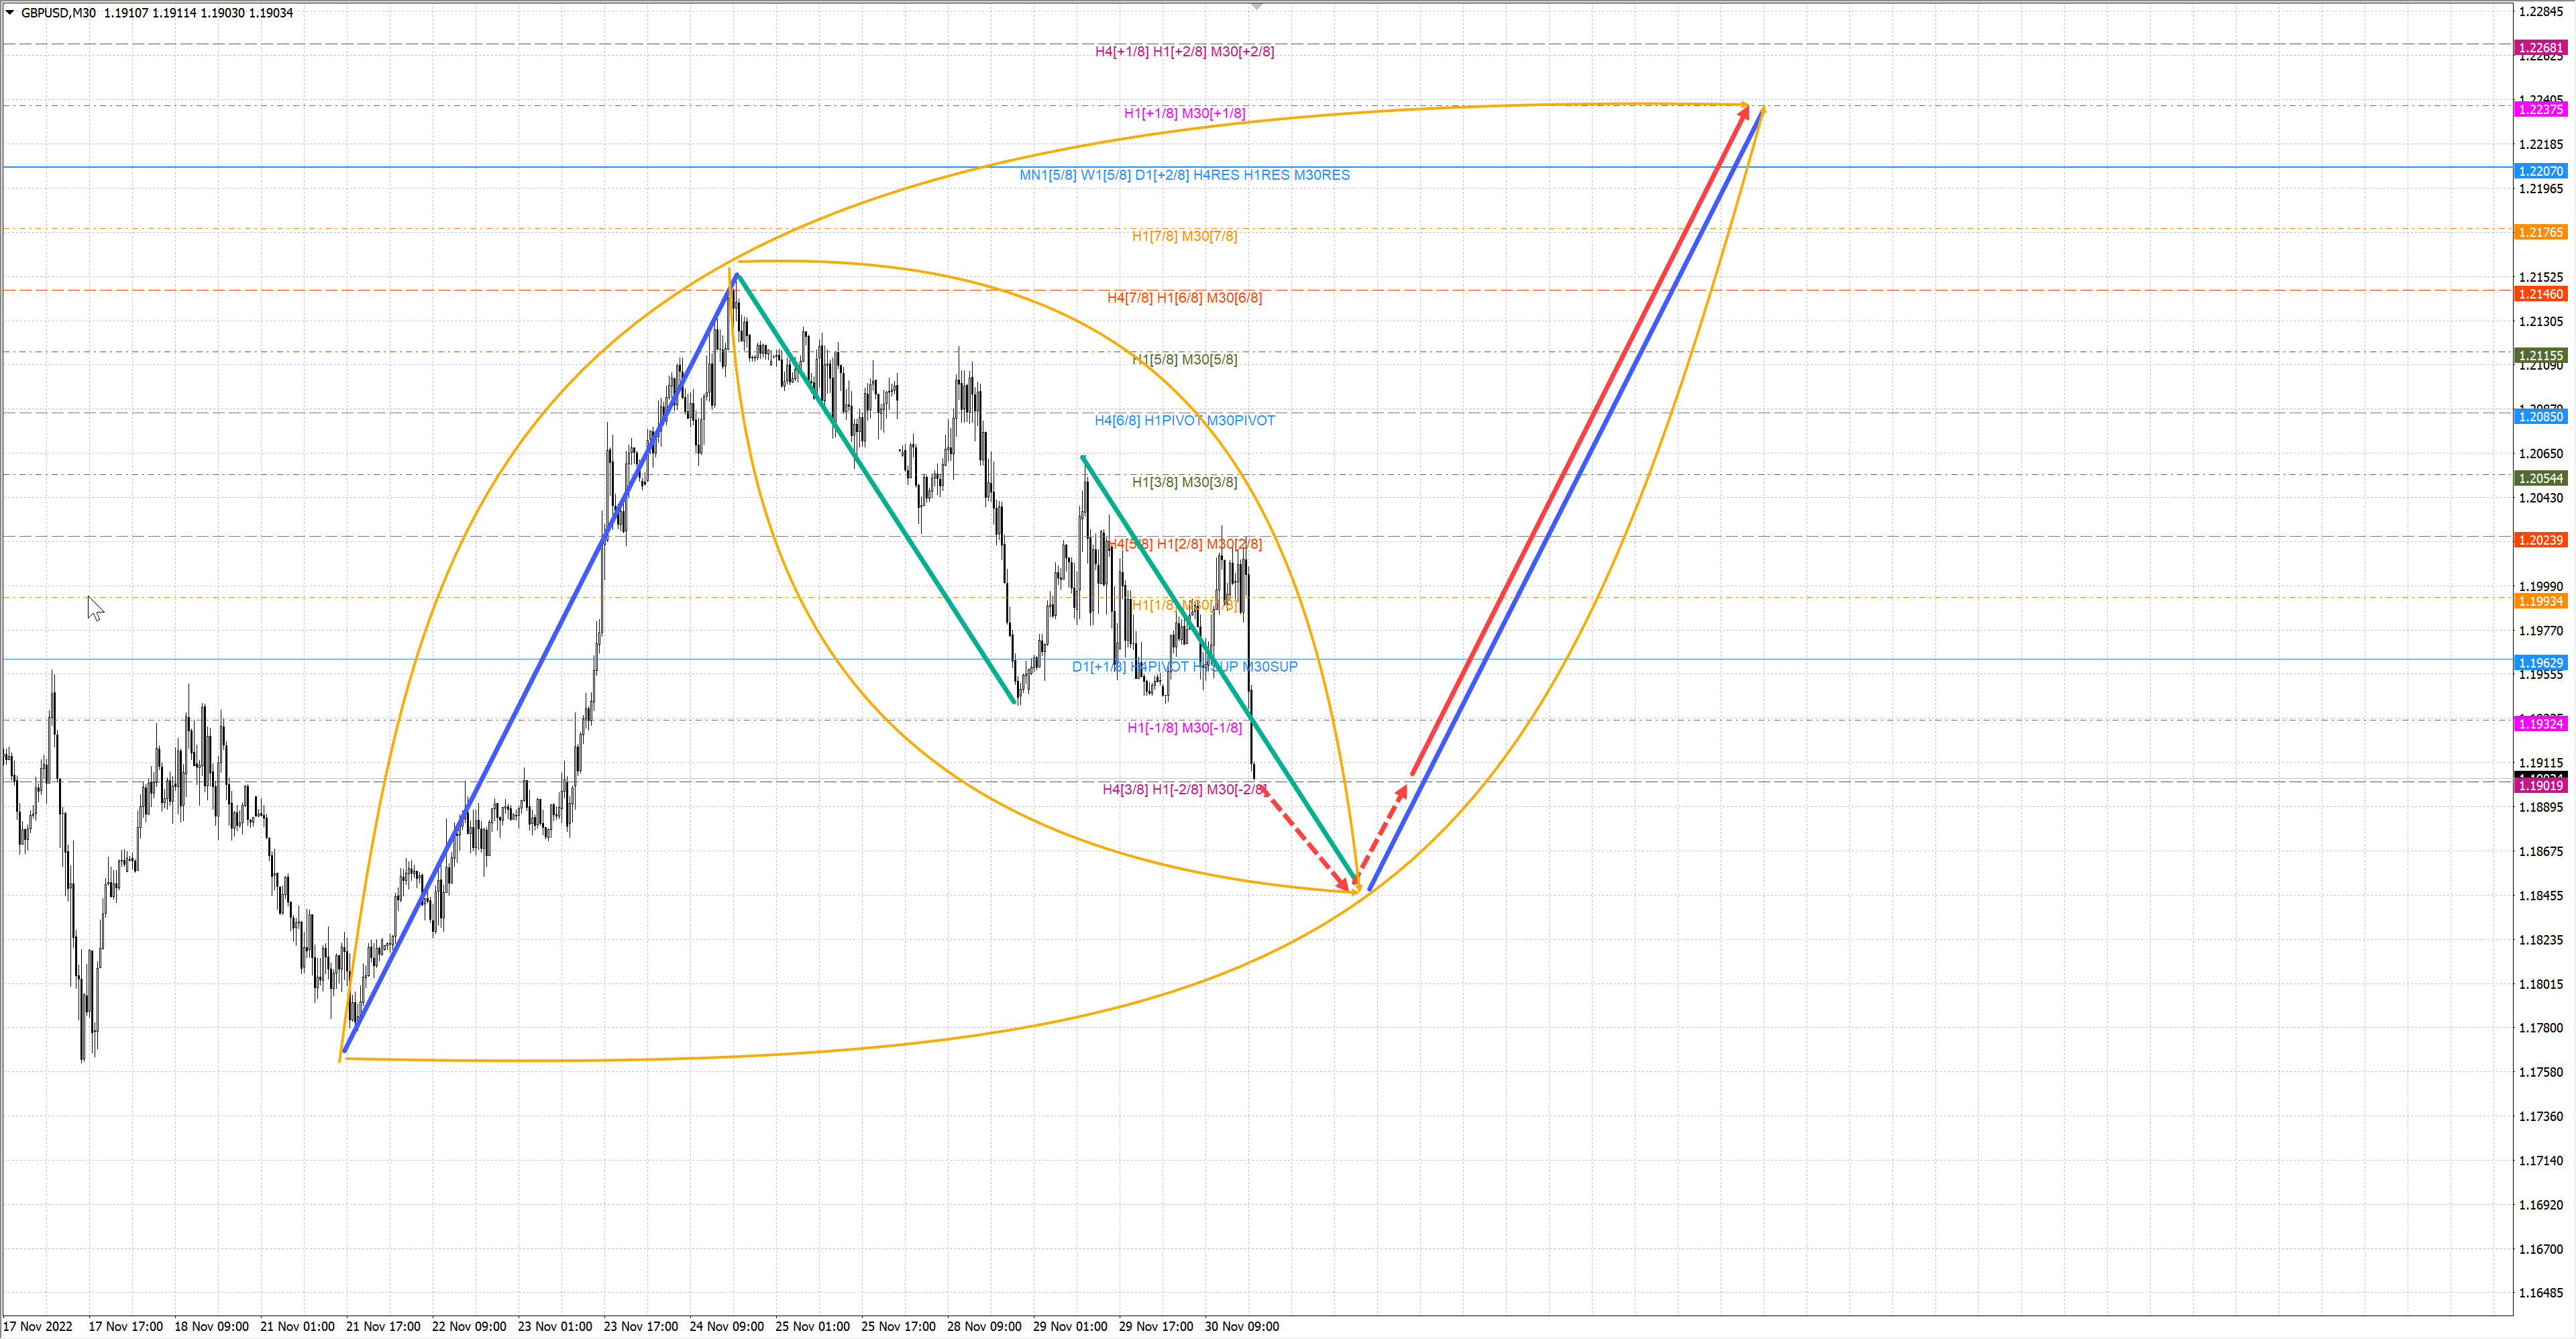Click the H1[+1/8] M30[+1/8] level label
This screenshot has height=1339, width=2576.
pos(1184,113)
